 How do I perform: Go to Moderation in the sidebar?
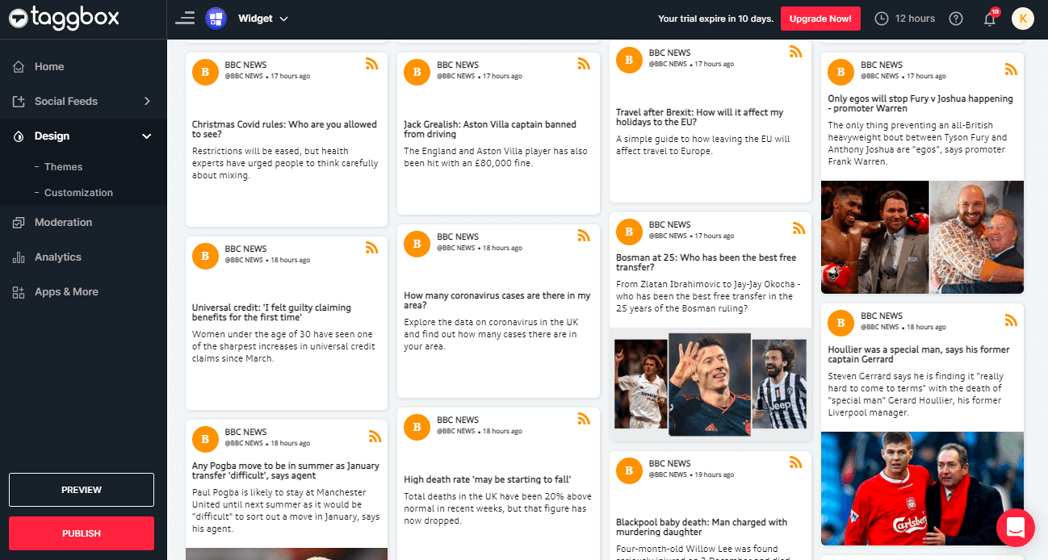(63, 223)
